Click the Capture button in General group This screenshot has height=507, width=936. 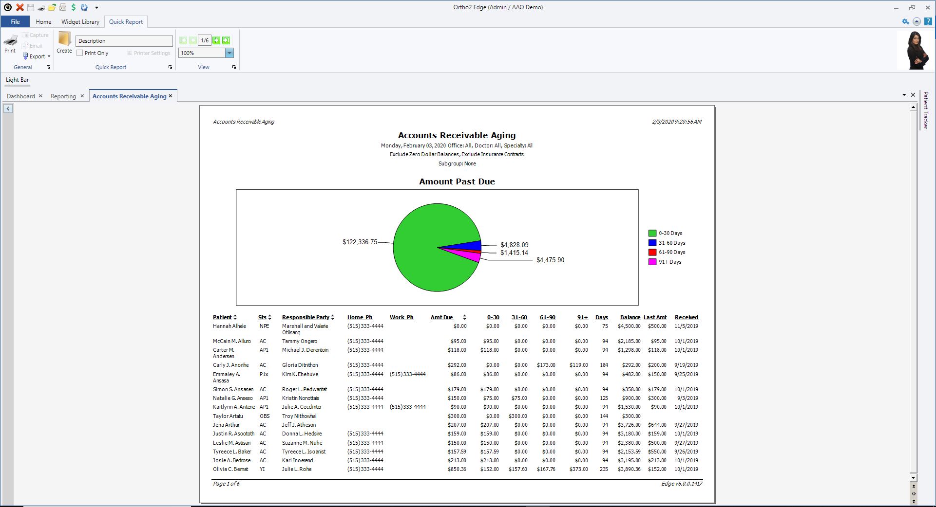[x=35, y=35]
